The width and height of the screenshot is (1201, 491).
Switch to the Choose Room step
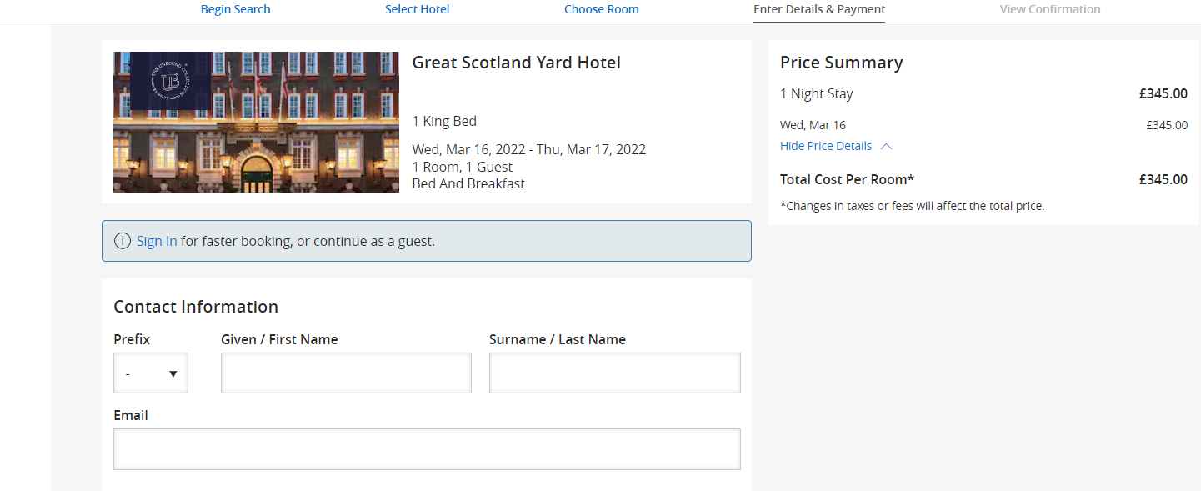click(601, 10)
